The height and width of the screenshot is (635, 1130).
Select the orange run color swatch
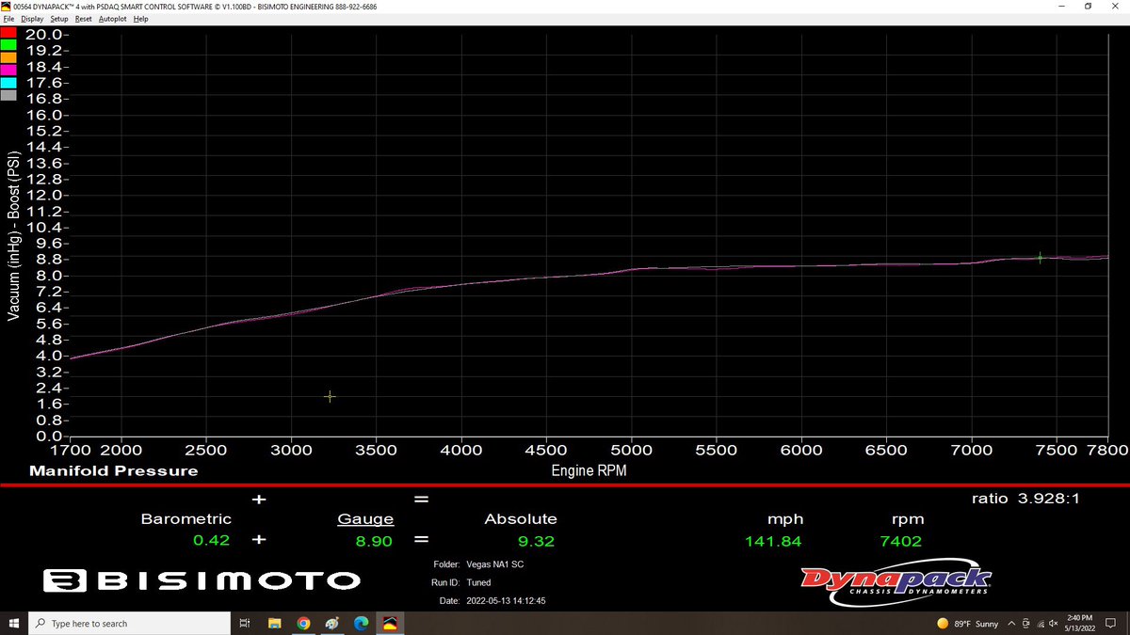click(x=8, y=57)
